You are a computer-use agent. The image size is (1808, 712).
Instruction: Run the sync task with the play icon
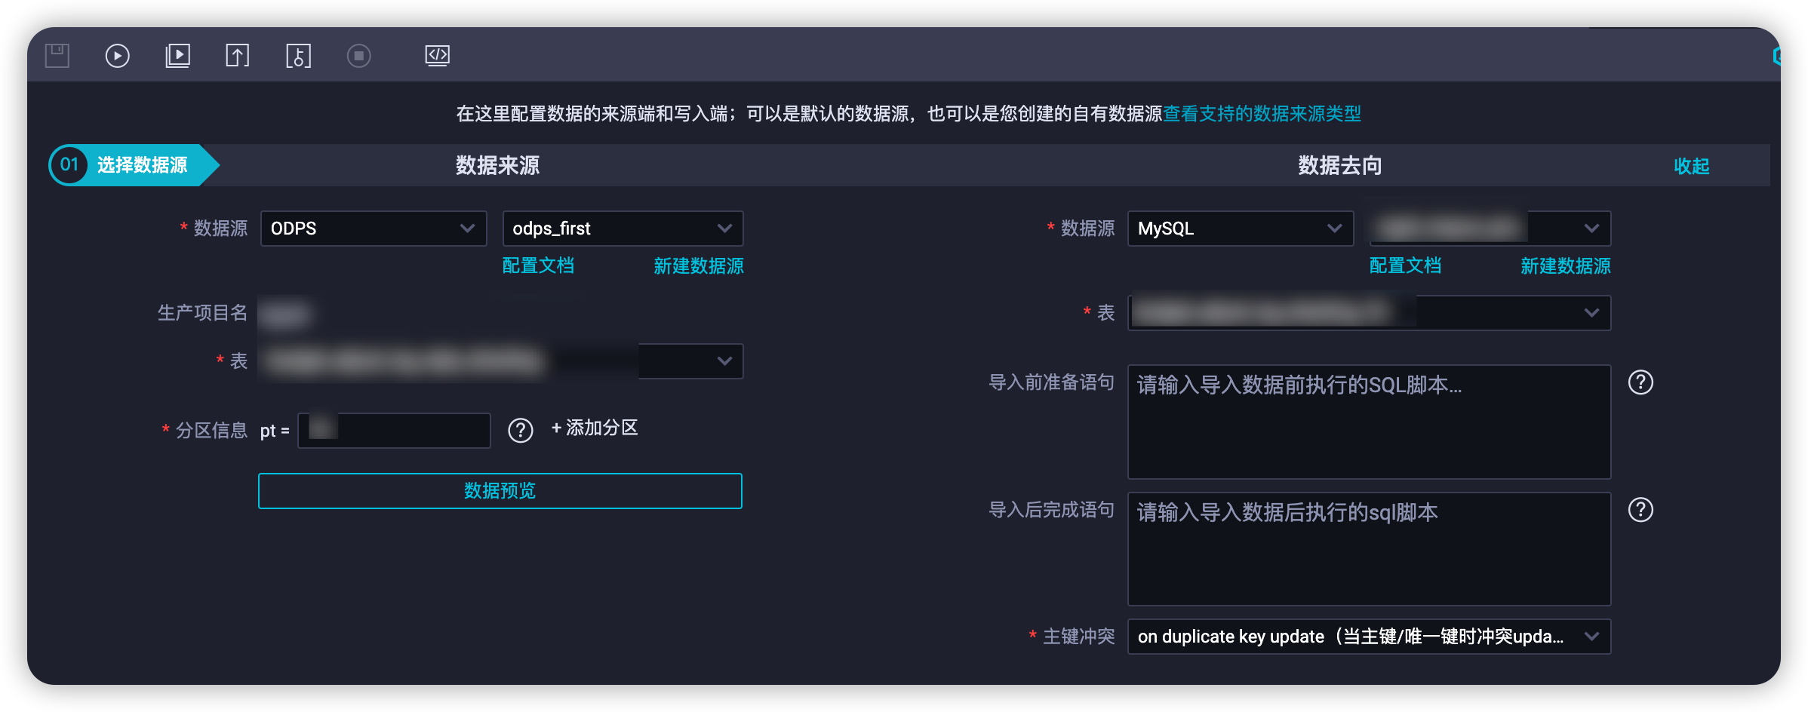click(117, 55)
